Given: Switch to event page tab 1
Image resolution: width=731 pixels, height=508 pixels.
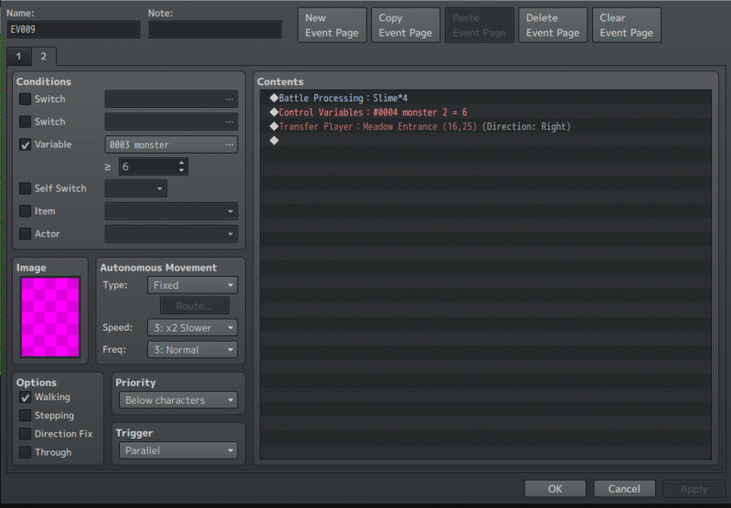Looking at the screenshot, I should pos(18,57).
